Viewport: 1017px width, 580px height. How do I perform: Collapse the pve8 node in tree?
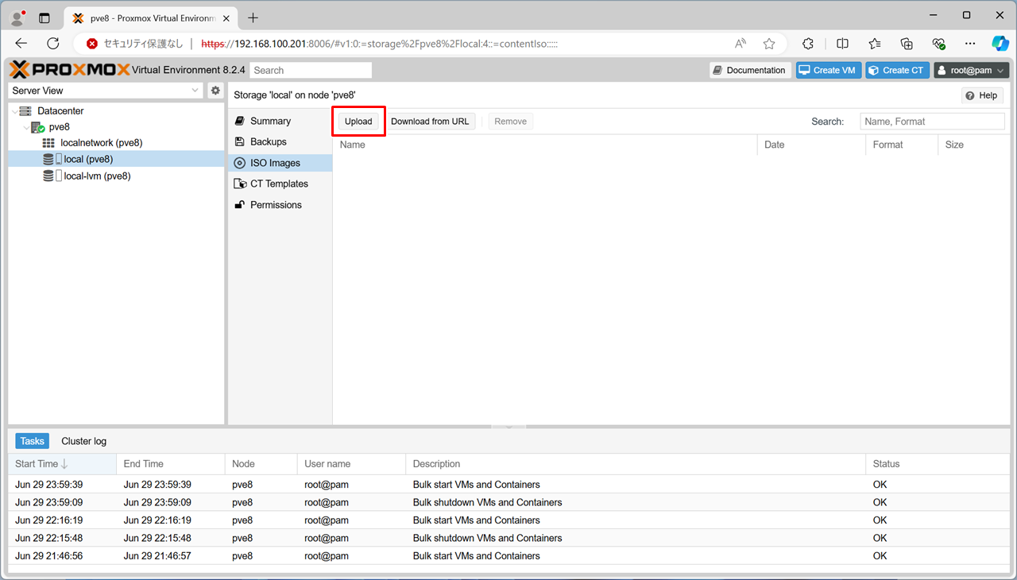point(26,127)
